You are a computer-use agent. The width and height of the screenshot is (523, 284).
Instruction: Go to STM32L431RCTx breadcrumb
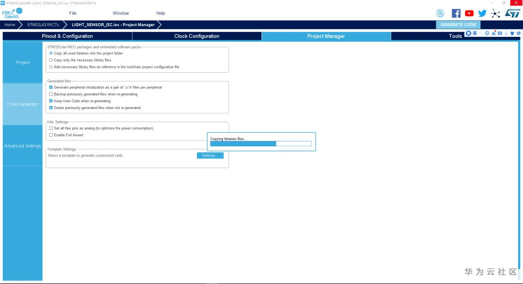43,25
